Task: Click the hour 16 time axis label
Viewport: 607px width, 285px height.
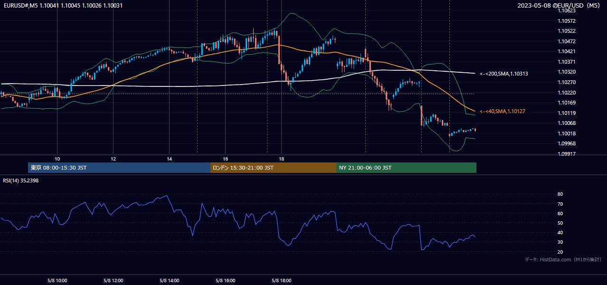Action: tap(225, 159)
